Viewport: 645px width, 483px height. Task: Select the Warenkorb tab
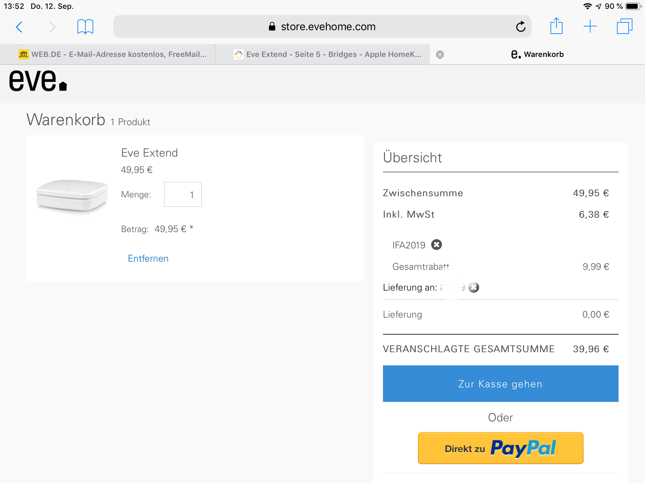point(537,54)
